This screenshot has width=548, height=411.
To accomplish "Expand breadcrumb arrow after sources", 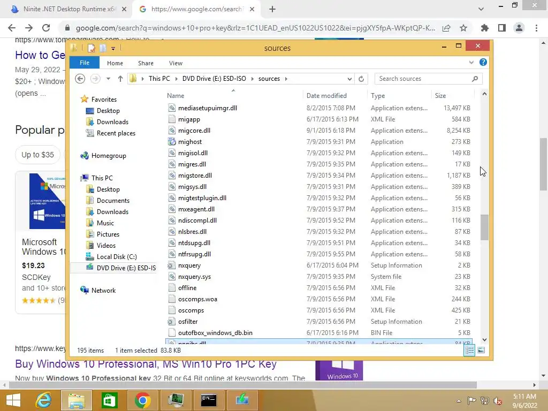I will pyautogui.click(x=286, y=79).
